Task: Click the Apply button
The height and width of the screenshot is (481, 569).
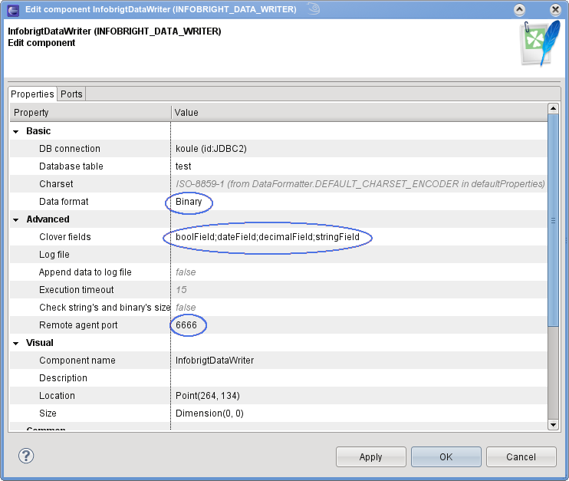Action: click(x=371, y=456)
